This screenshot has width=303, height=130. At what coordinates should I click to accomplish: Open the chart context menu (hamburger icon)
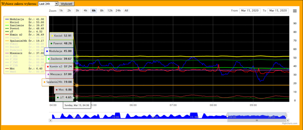(295, 11)
